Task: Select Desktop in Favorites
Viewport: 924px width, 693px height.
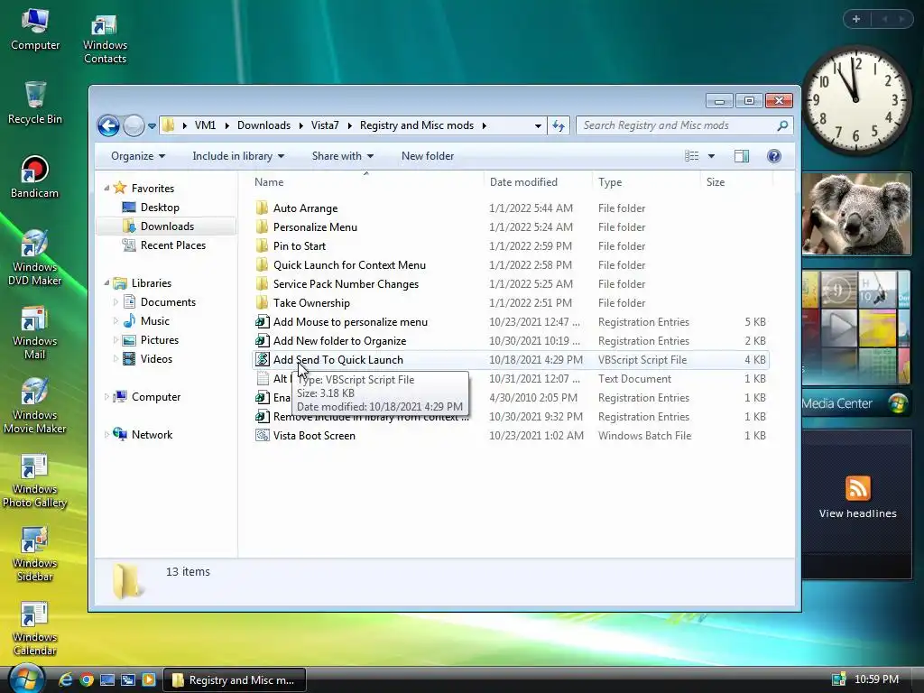Action: click(160, 208)
